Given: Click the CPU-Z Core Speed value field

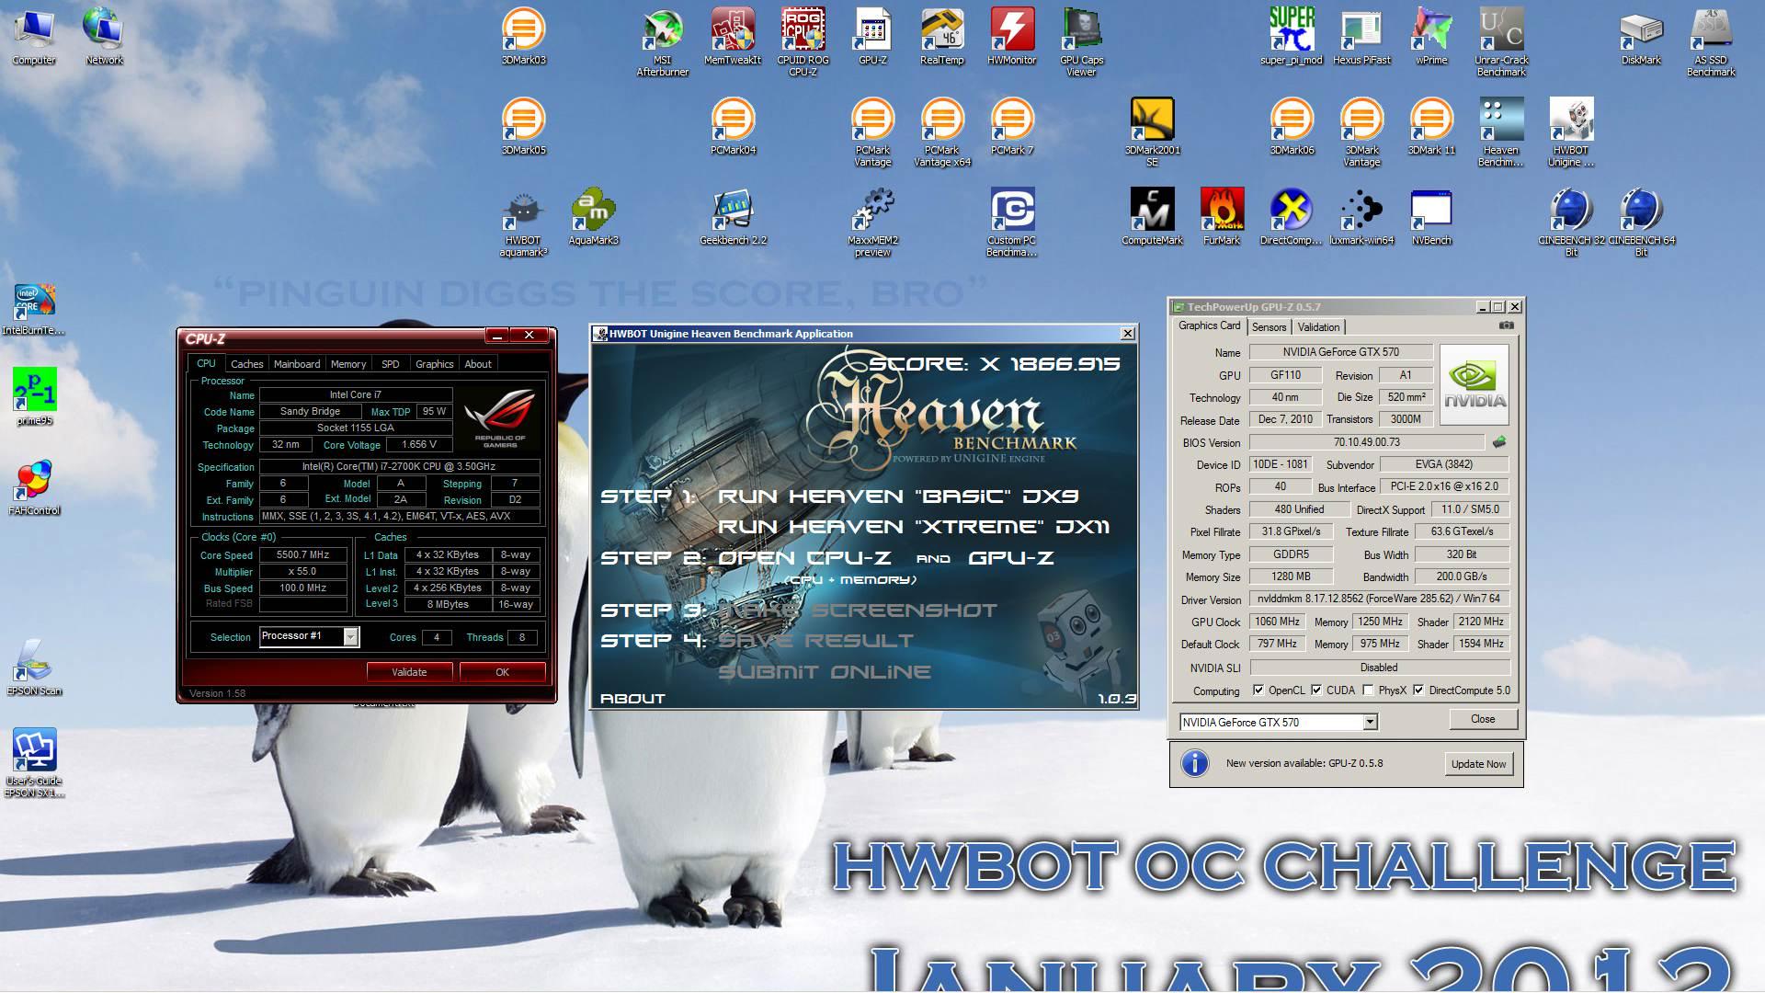Looking at the screenshot, I should click(302, 555).
